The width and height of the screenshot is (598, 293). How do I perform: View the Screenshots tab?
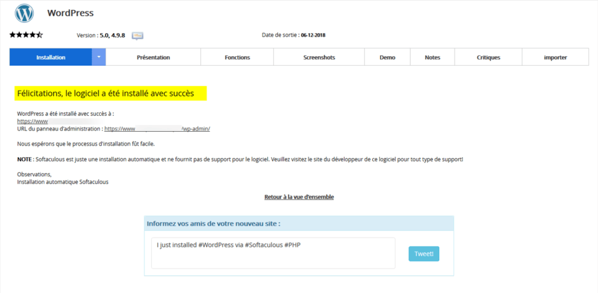point(319,58)
